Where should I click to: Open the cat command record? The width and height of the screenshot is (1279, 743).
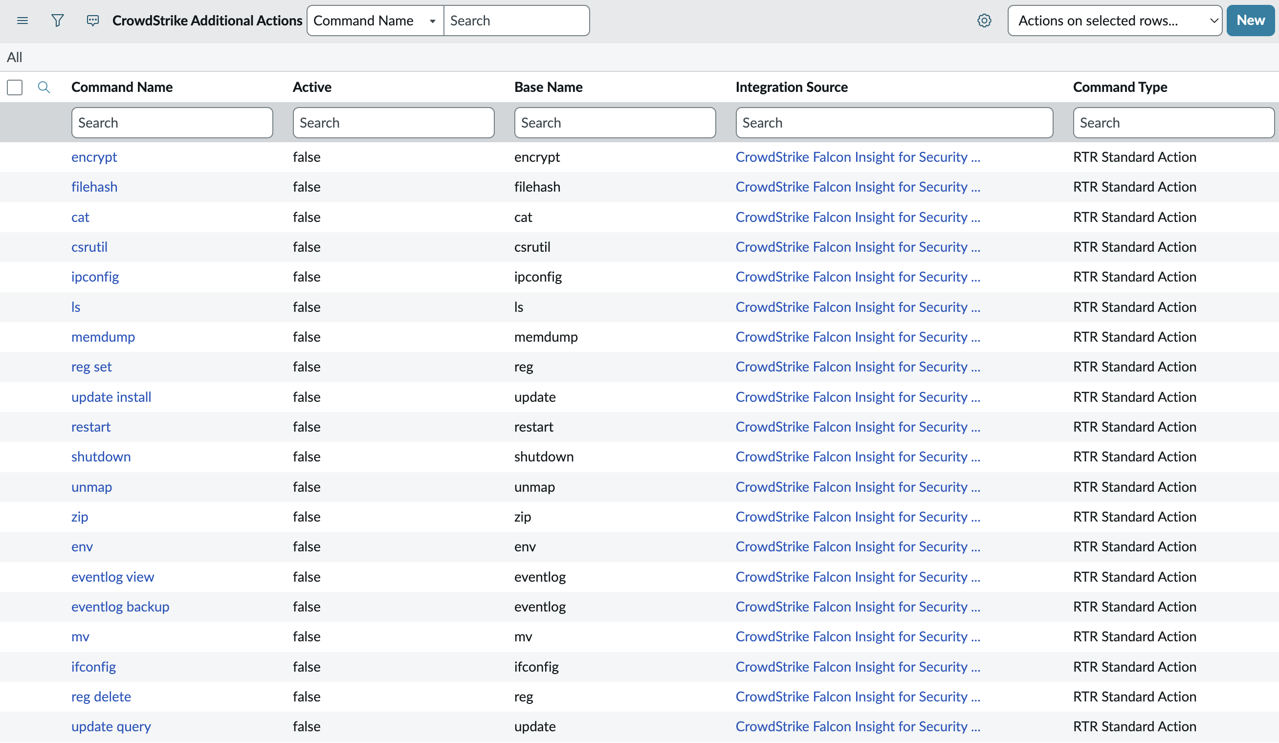click(x=80, y=217)
